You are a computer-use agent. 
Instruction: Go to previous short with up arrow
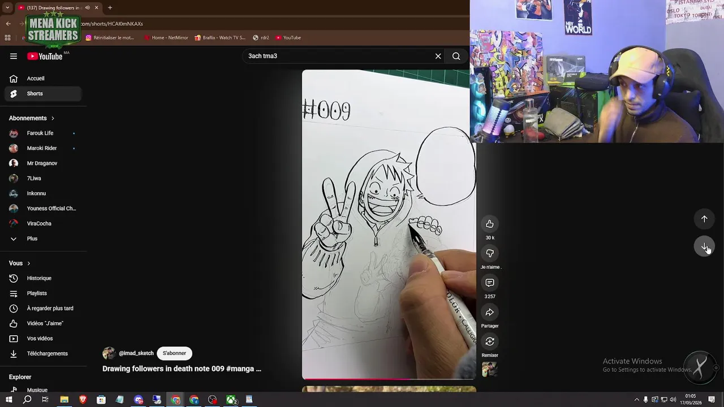pos(704,219)
